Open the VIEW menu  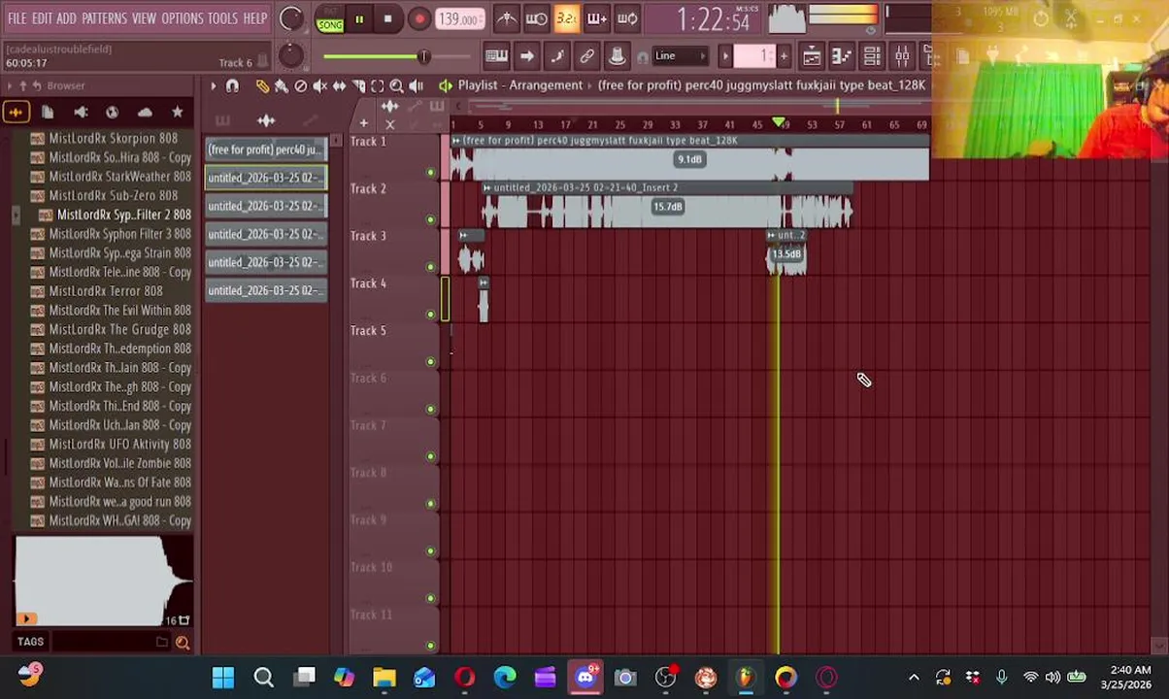click(144, 18)
